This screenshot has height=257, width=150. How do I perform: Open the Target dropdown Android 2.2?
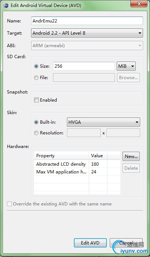point(87,33)
